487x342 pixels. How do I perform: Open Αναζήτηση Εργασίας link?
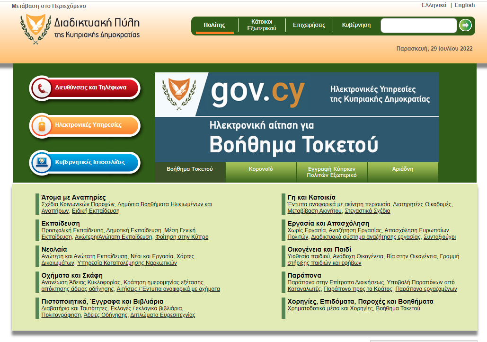[x=355, y=230]
